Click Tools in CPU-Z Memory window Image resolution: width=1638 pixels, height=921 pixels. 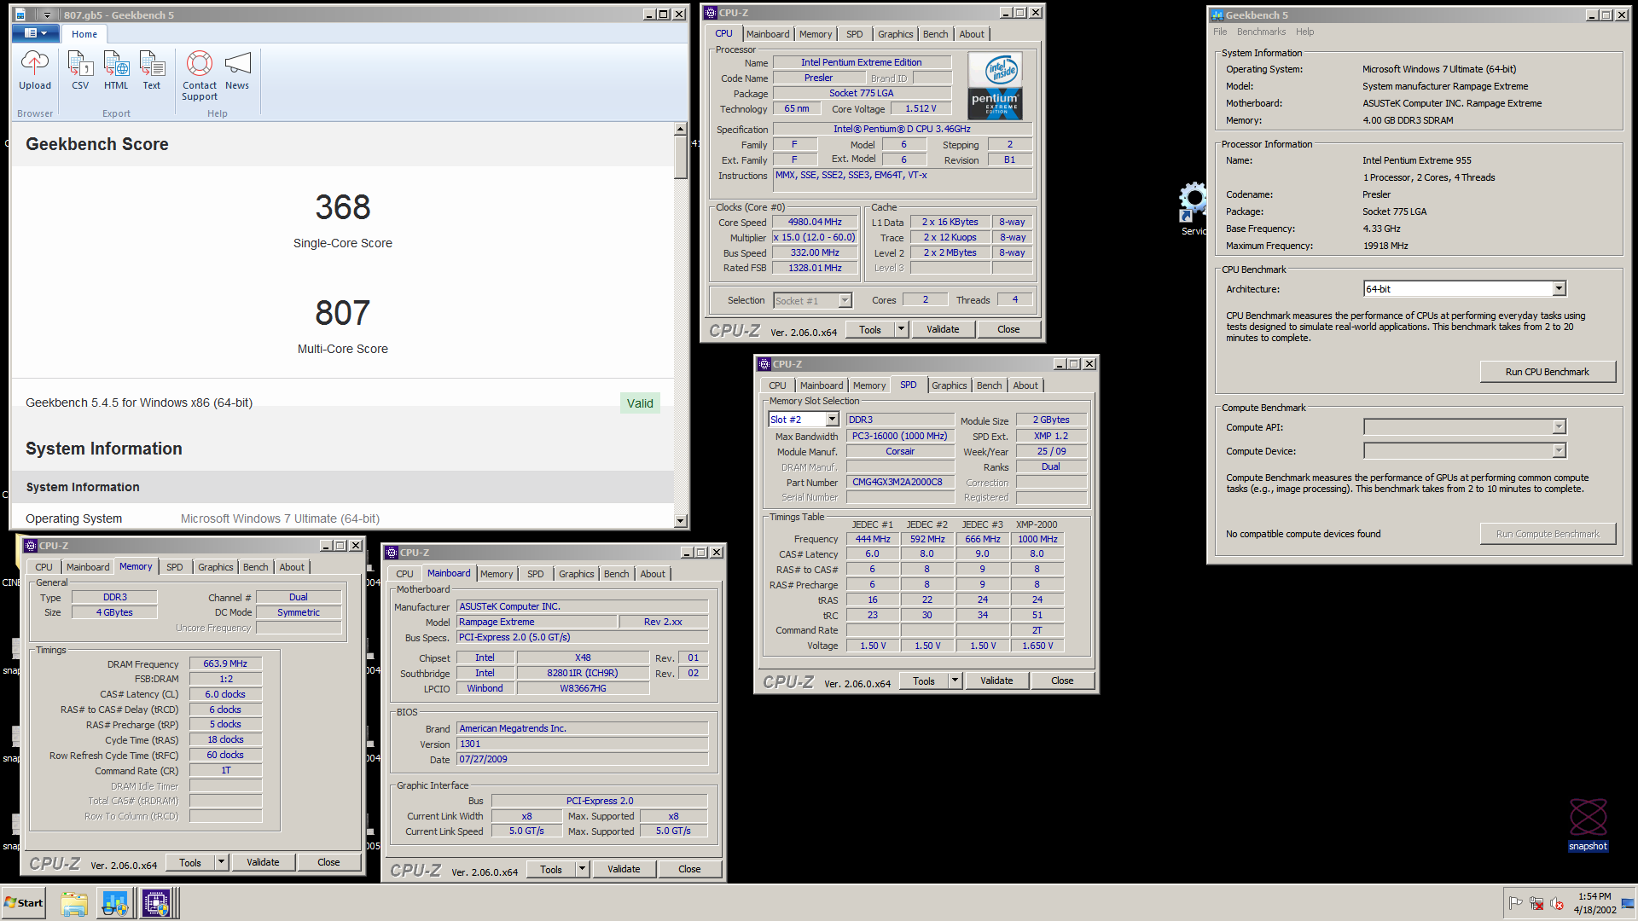tap(190, 862)
